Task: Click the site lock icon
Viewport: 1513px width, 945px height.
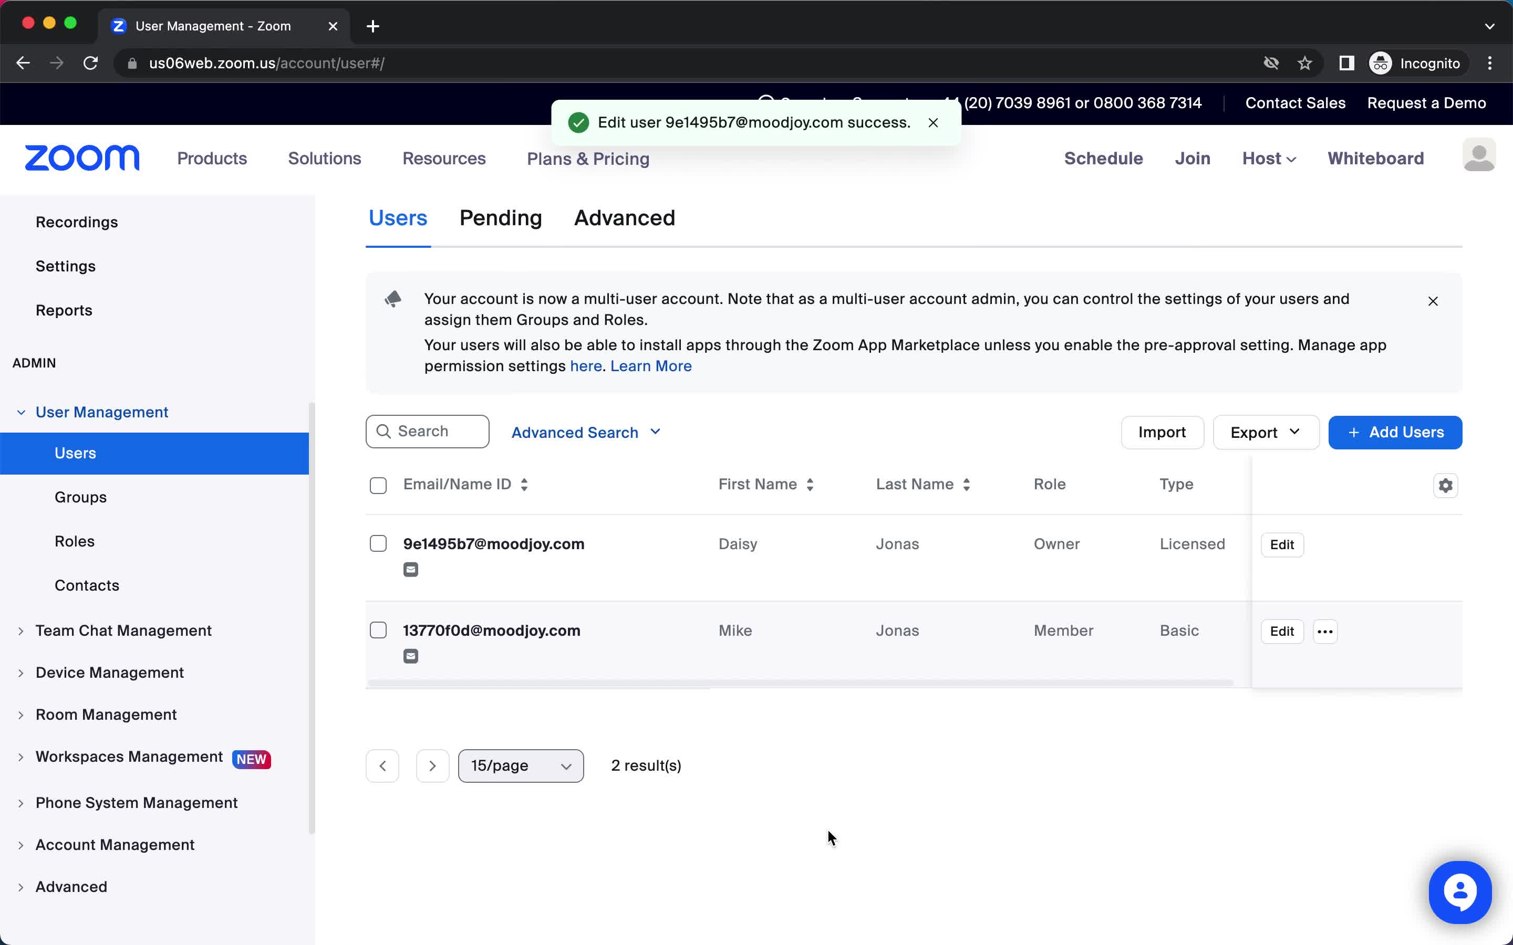Action: (132, 63)
